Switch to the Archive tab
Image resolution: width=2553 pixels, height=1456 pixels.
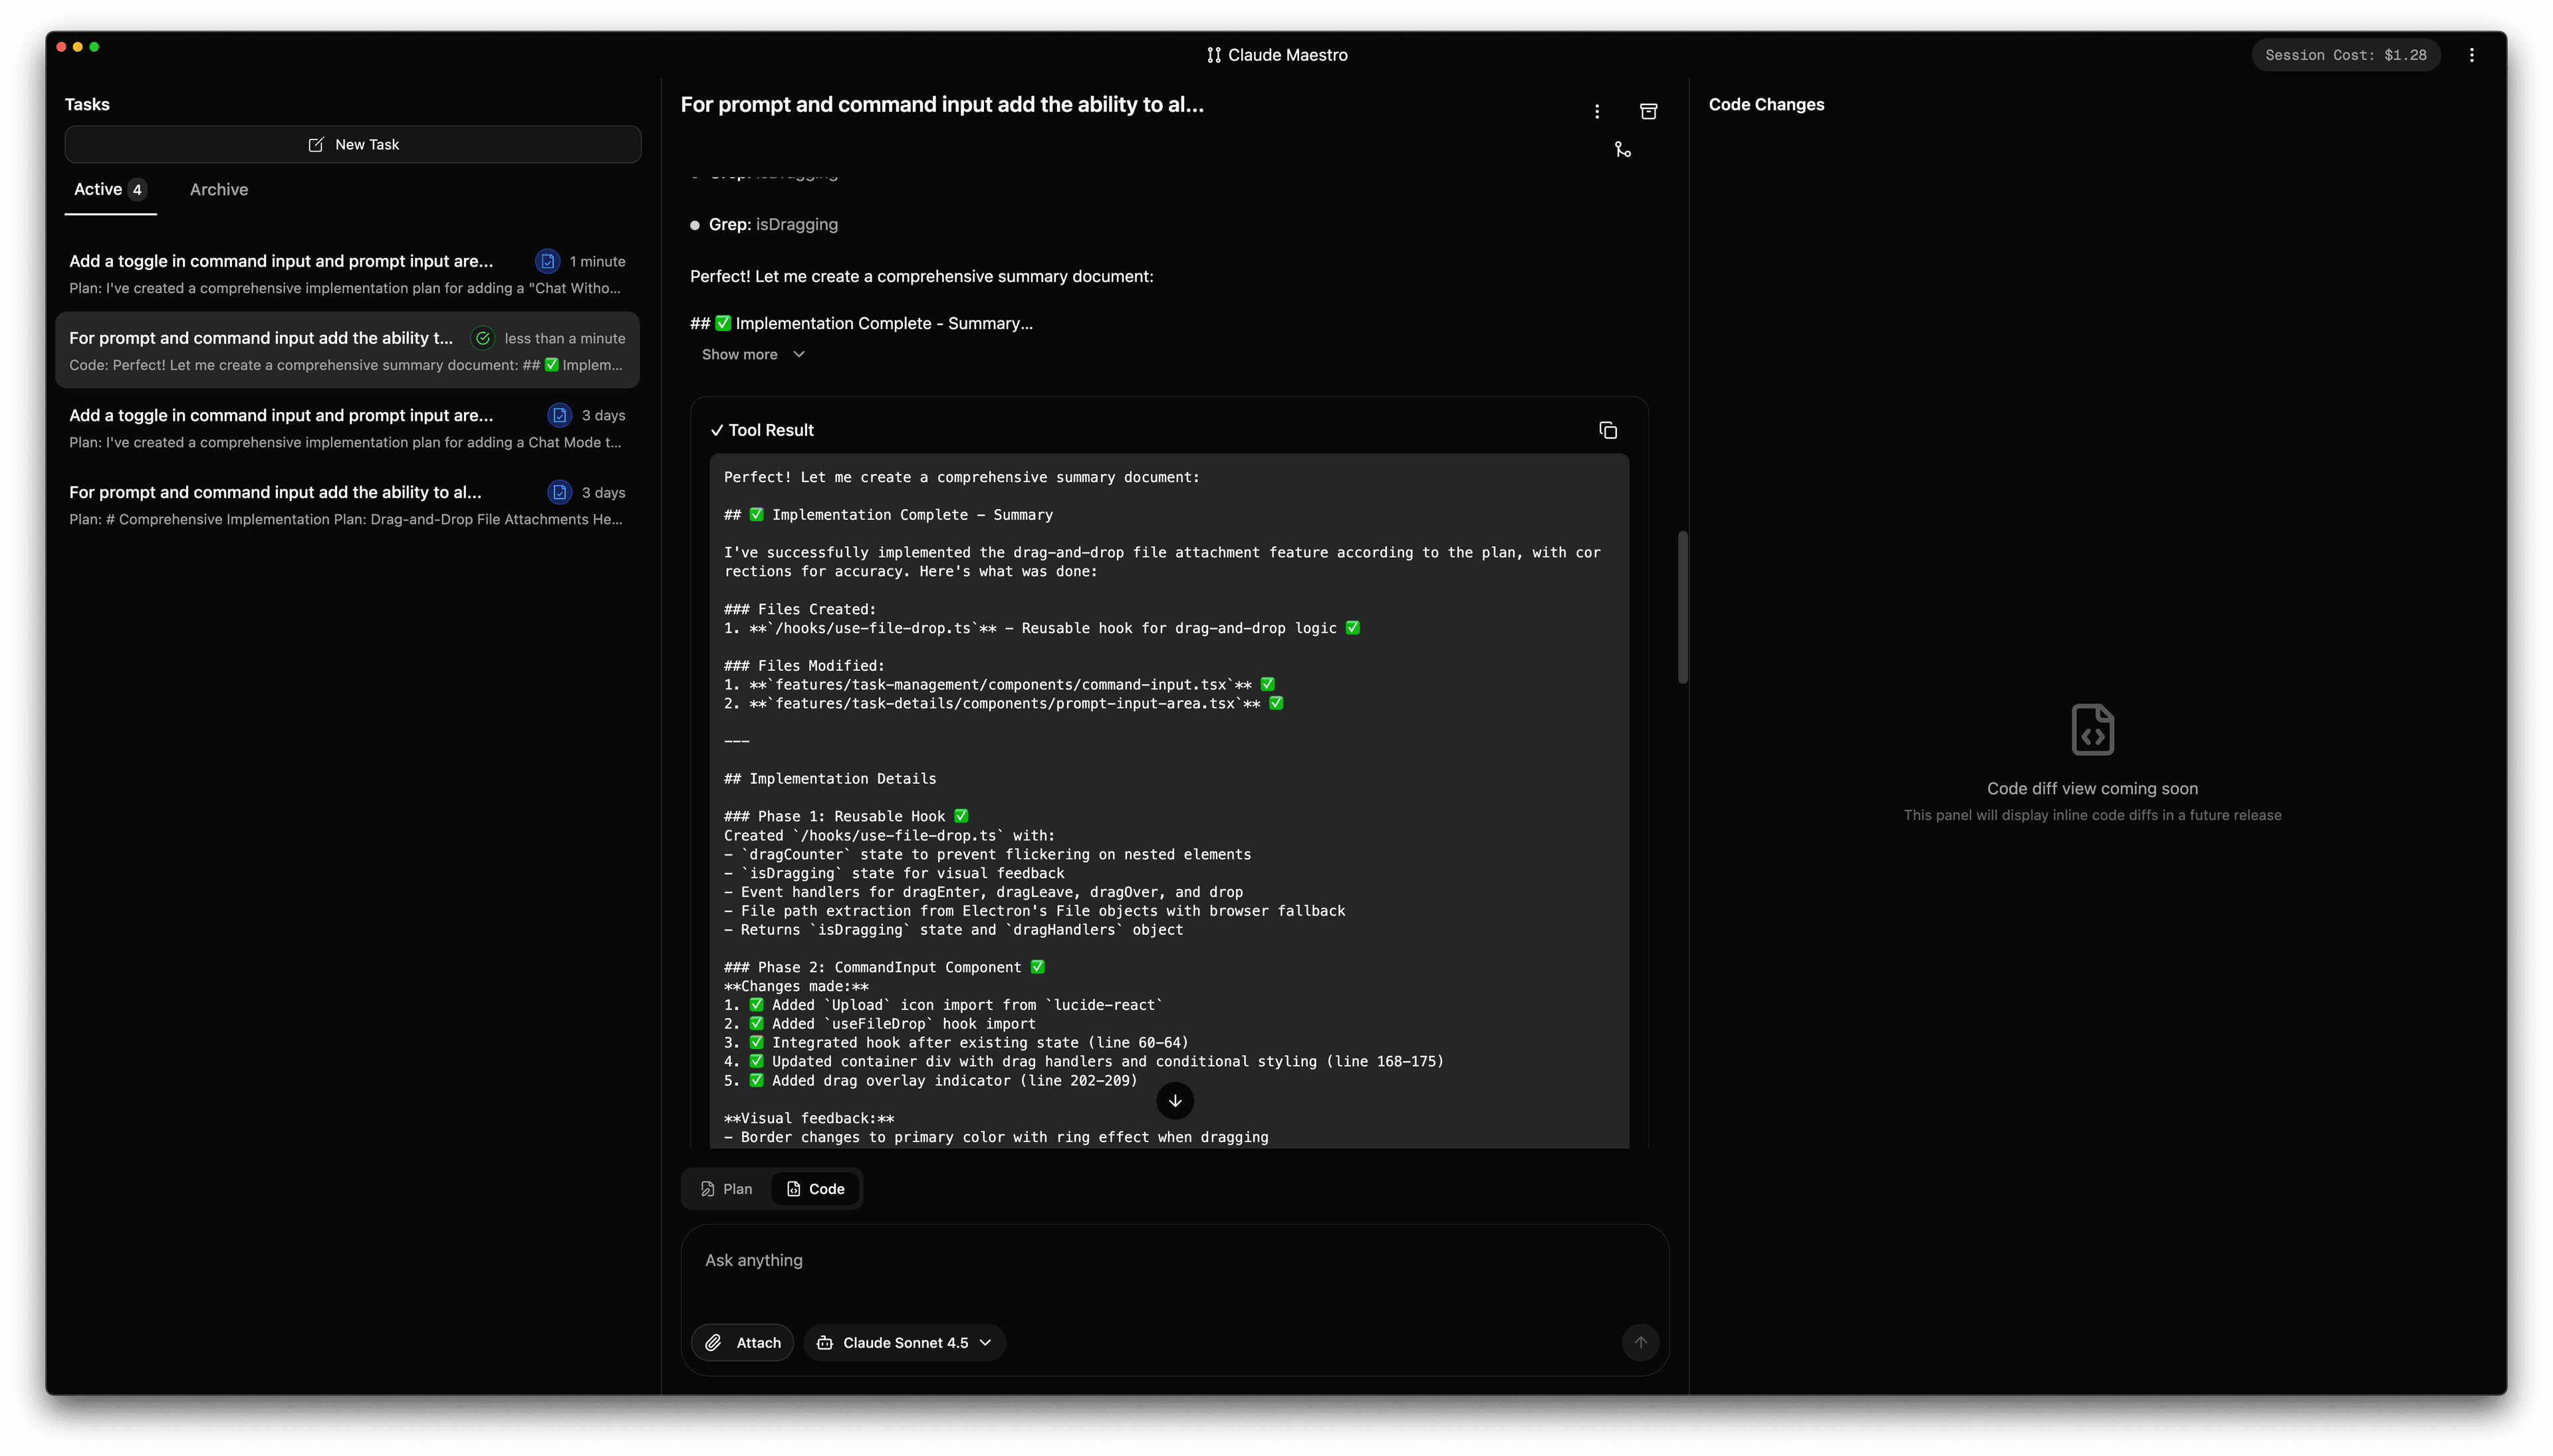(218, 189)
